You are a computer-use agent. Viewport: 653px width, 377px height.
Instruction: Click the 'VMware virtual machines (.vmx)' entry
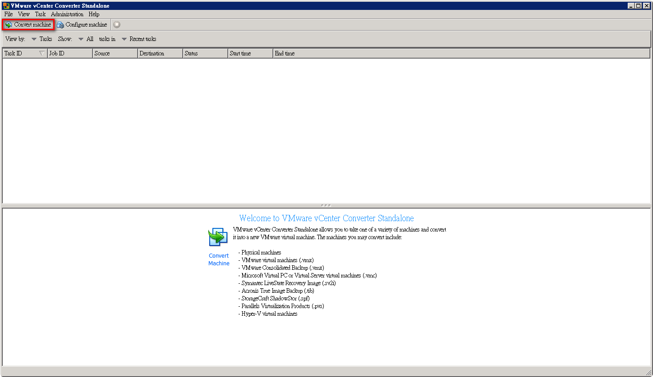tap(277, 260)
